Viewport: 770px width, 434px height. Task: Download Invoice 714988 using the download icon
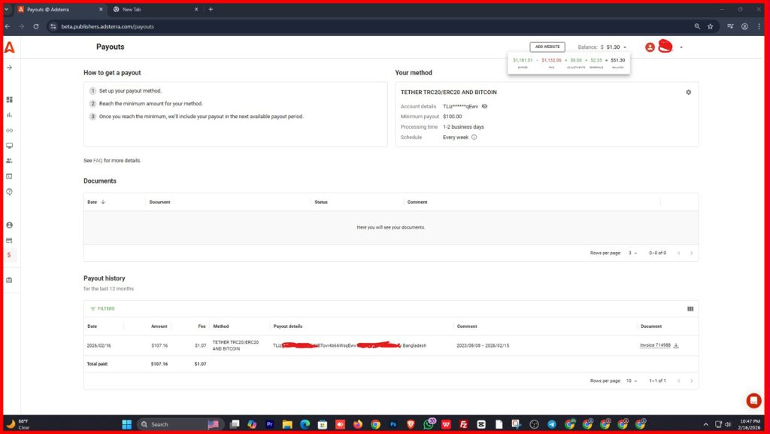click(x=676, y=346)
